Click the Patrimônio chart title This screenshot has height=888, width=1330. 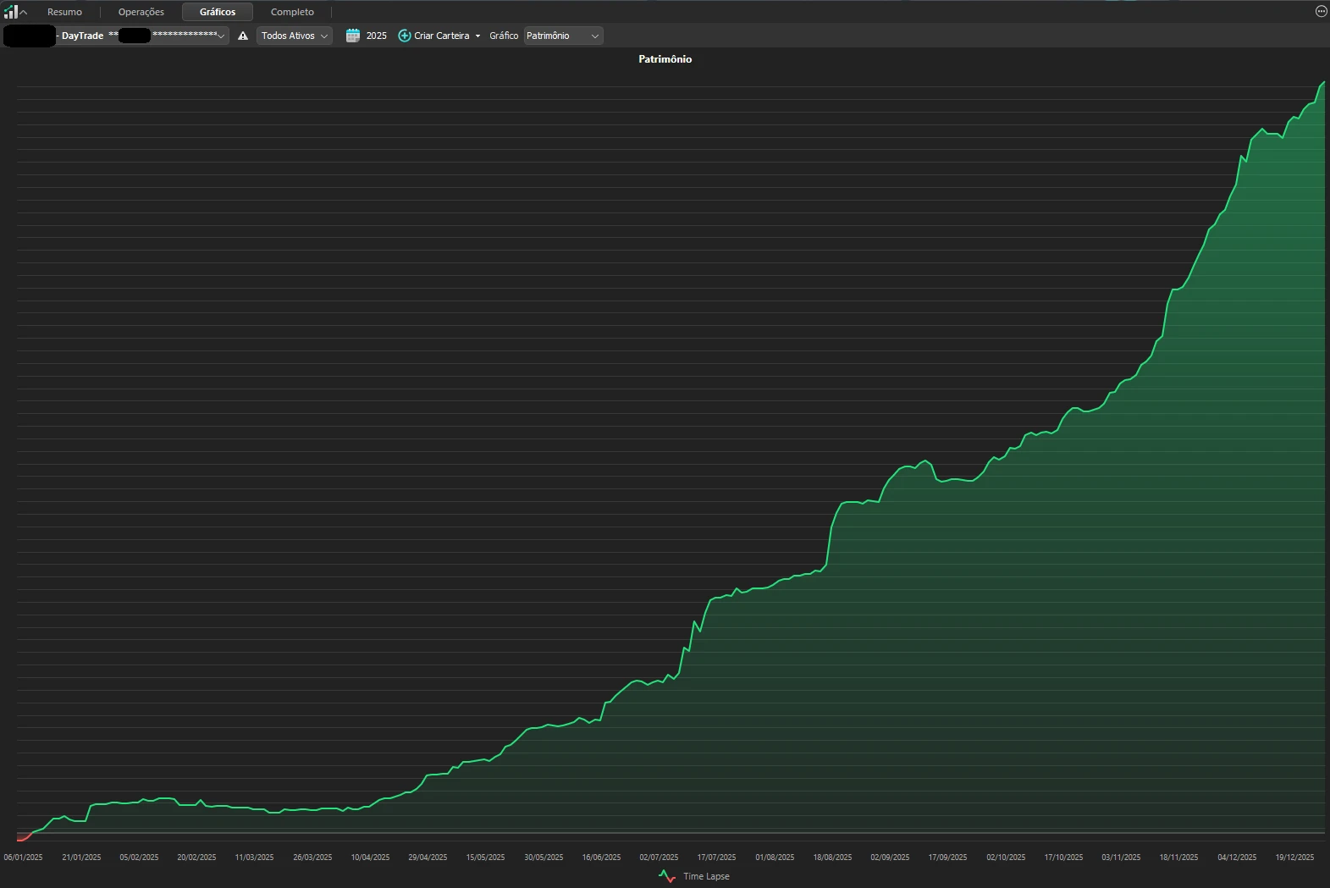click(665, 59)
